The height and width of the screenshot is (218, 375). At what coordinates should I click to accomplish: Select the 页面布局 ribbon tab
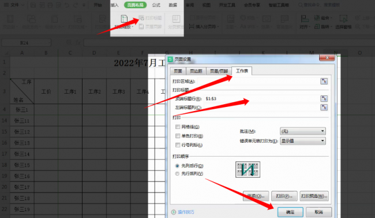[135, 5]
